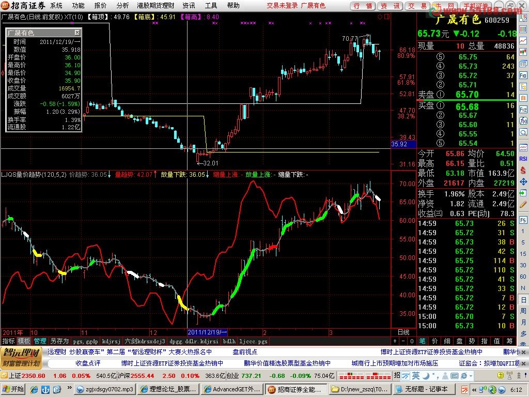The width and height of the screenshot is (529, 397).
Task: Click the red dollar sign icon
Action: [x=523, y=170]
